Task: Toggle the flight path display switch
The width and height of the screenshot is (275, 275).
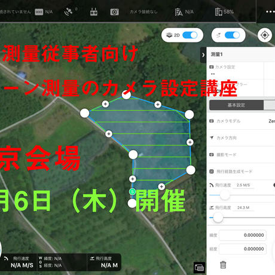Action: (232, 35)
